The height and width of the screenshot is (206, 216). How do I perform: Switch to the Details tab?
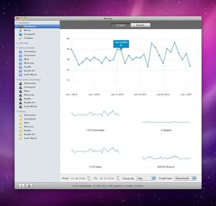(x=140, y=25)
